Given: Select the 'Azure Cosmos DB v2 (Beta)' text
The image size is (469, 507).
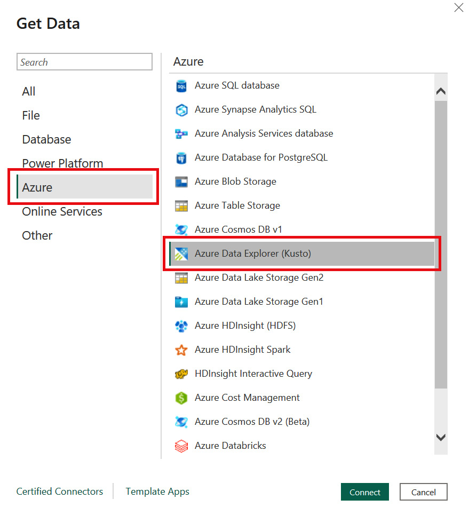Looking at the screenshot, I should click(x=252, y=421).
